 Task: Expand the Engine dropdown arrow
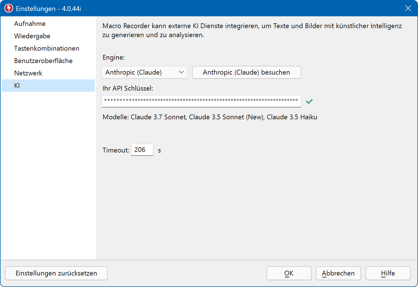(x=181, y=72)
